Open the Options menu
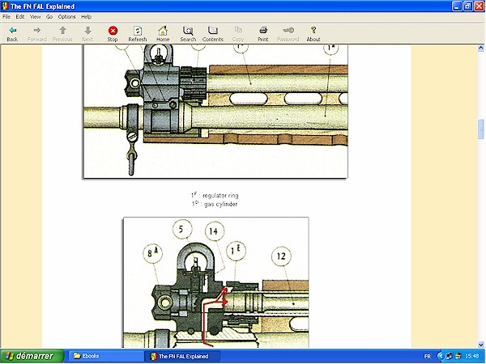This screenshot has width=486, height=364. pos(66,17)
